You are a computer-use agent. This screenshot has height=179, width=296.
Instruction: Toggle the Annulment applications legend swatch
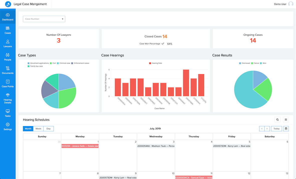[x=29, y=63]
